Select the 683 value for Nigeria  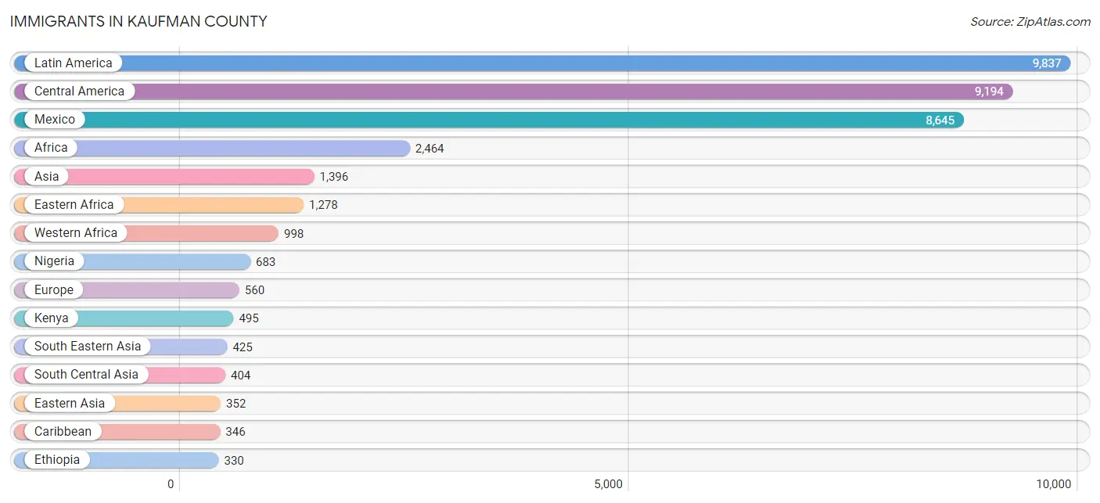(x=266, y=262)
